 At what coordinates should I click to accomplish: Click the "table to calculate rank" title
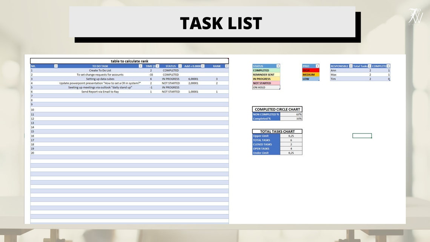point(131,61)
